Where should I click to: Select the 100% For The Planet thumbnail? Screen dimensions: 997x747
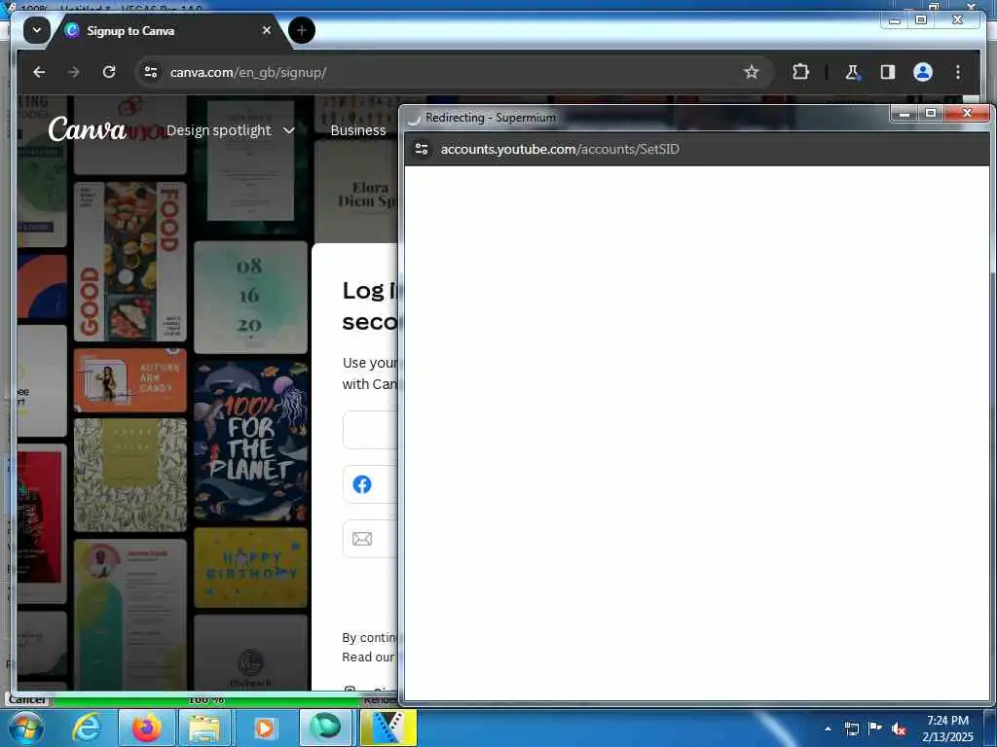click(250, 441)
